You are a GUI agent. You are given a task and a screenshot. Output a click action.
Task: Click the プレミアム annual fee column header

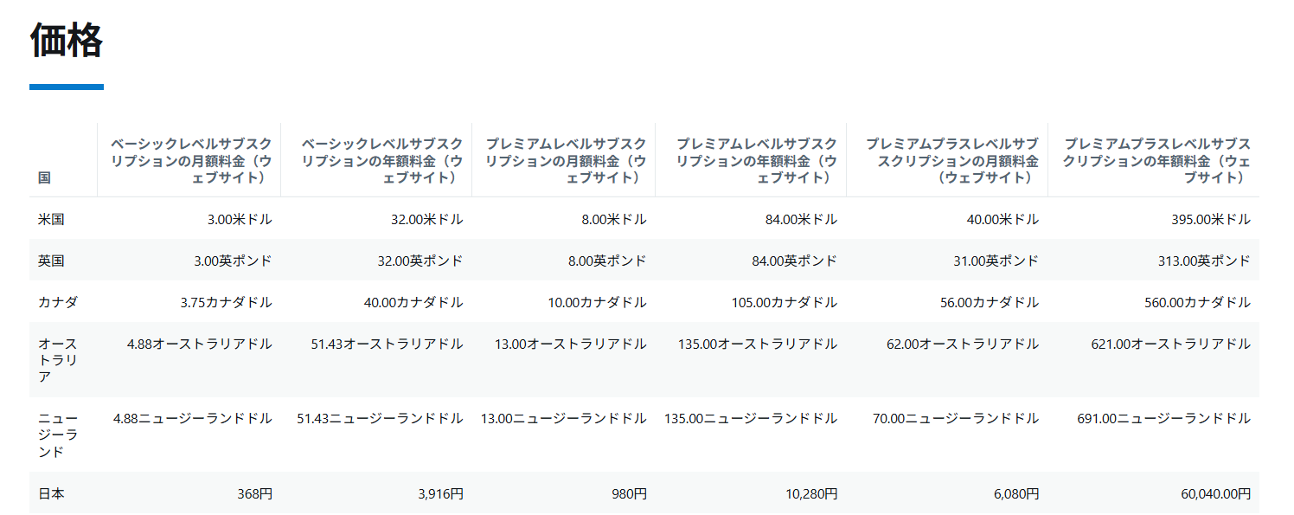pos(756,161)
